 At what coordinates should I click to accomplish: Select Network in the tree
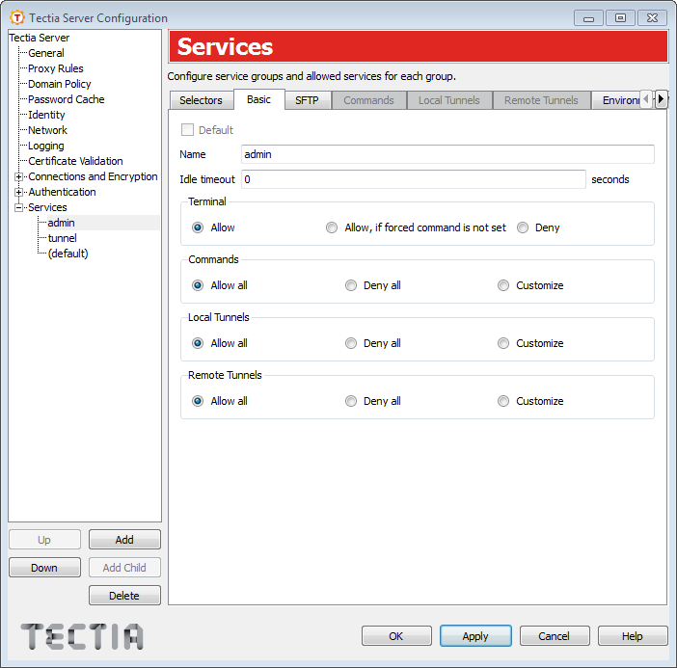47,130
